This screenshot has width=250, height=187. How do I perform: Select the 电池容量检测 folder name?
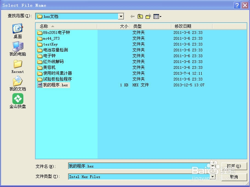(x=56, y=50)
